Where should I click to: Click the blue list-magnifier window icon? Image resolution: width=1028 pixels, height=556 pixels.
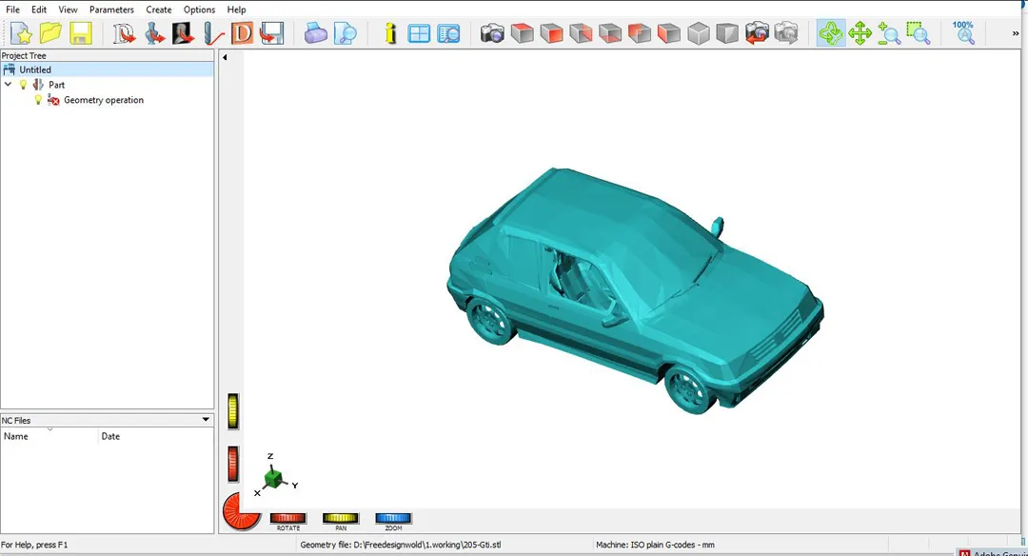[448, 32]
